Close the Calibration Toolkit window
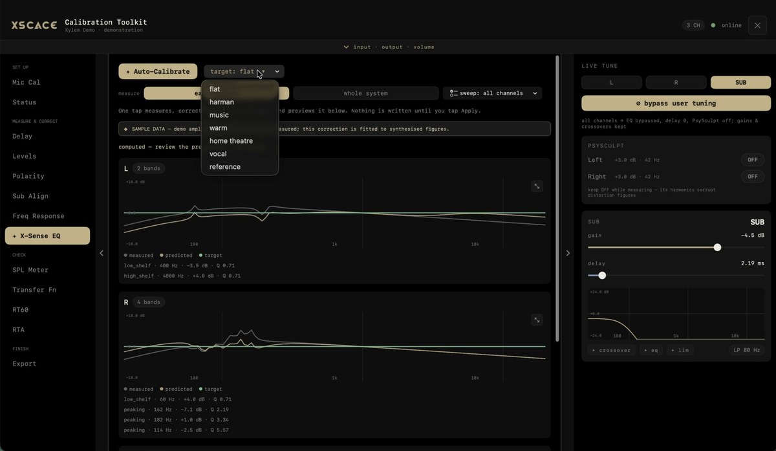 click(x=758, y=25)
